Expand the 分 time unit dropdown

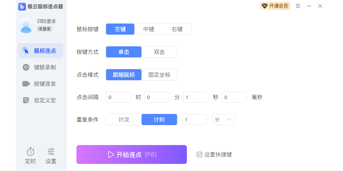coord(224,120)
